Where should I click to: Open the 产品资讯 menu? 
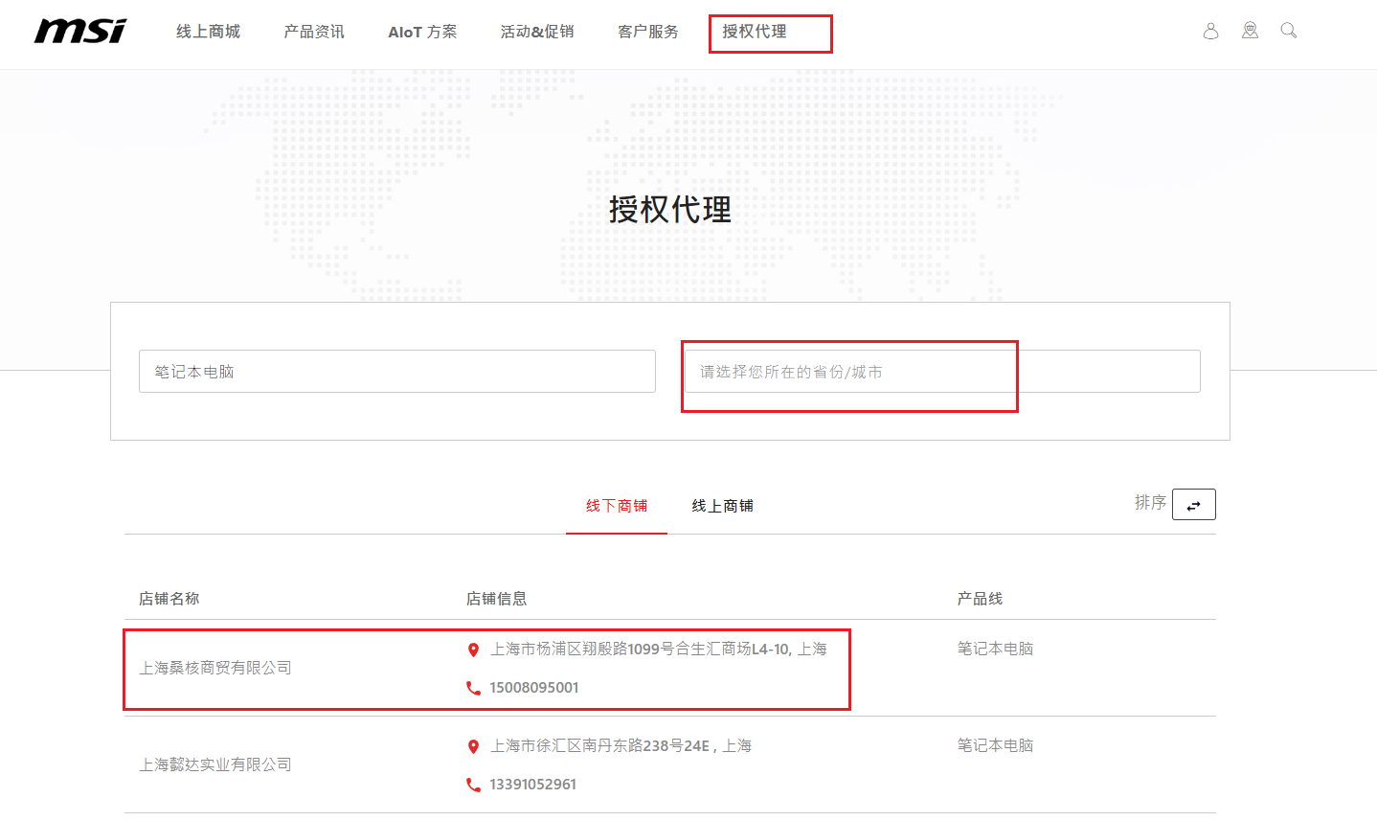pos(314,32)
